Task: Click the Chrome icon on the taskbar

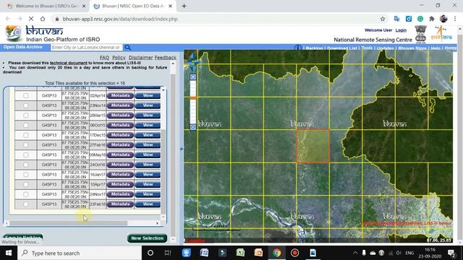Action: (x=276, y=253)
